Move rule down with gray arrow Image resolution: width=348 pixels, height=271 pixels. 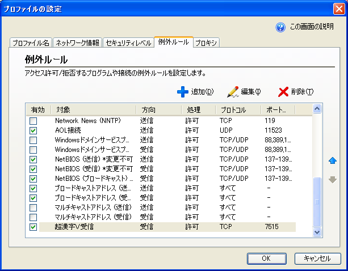point(333,180)
